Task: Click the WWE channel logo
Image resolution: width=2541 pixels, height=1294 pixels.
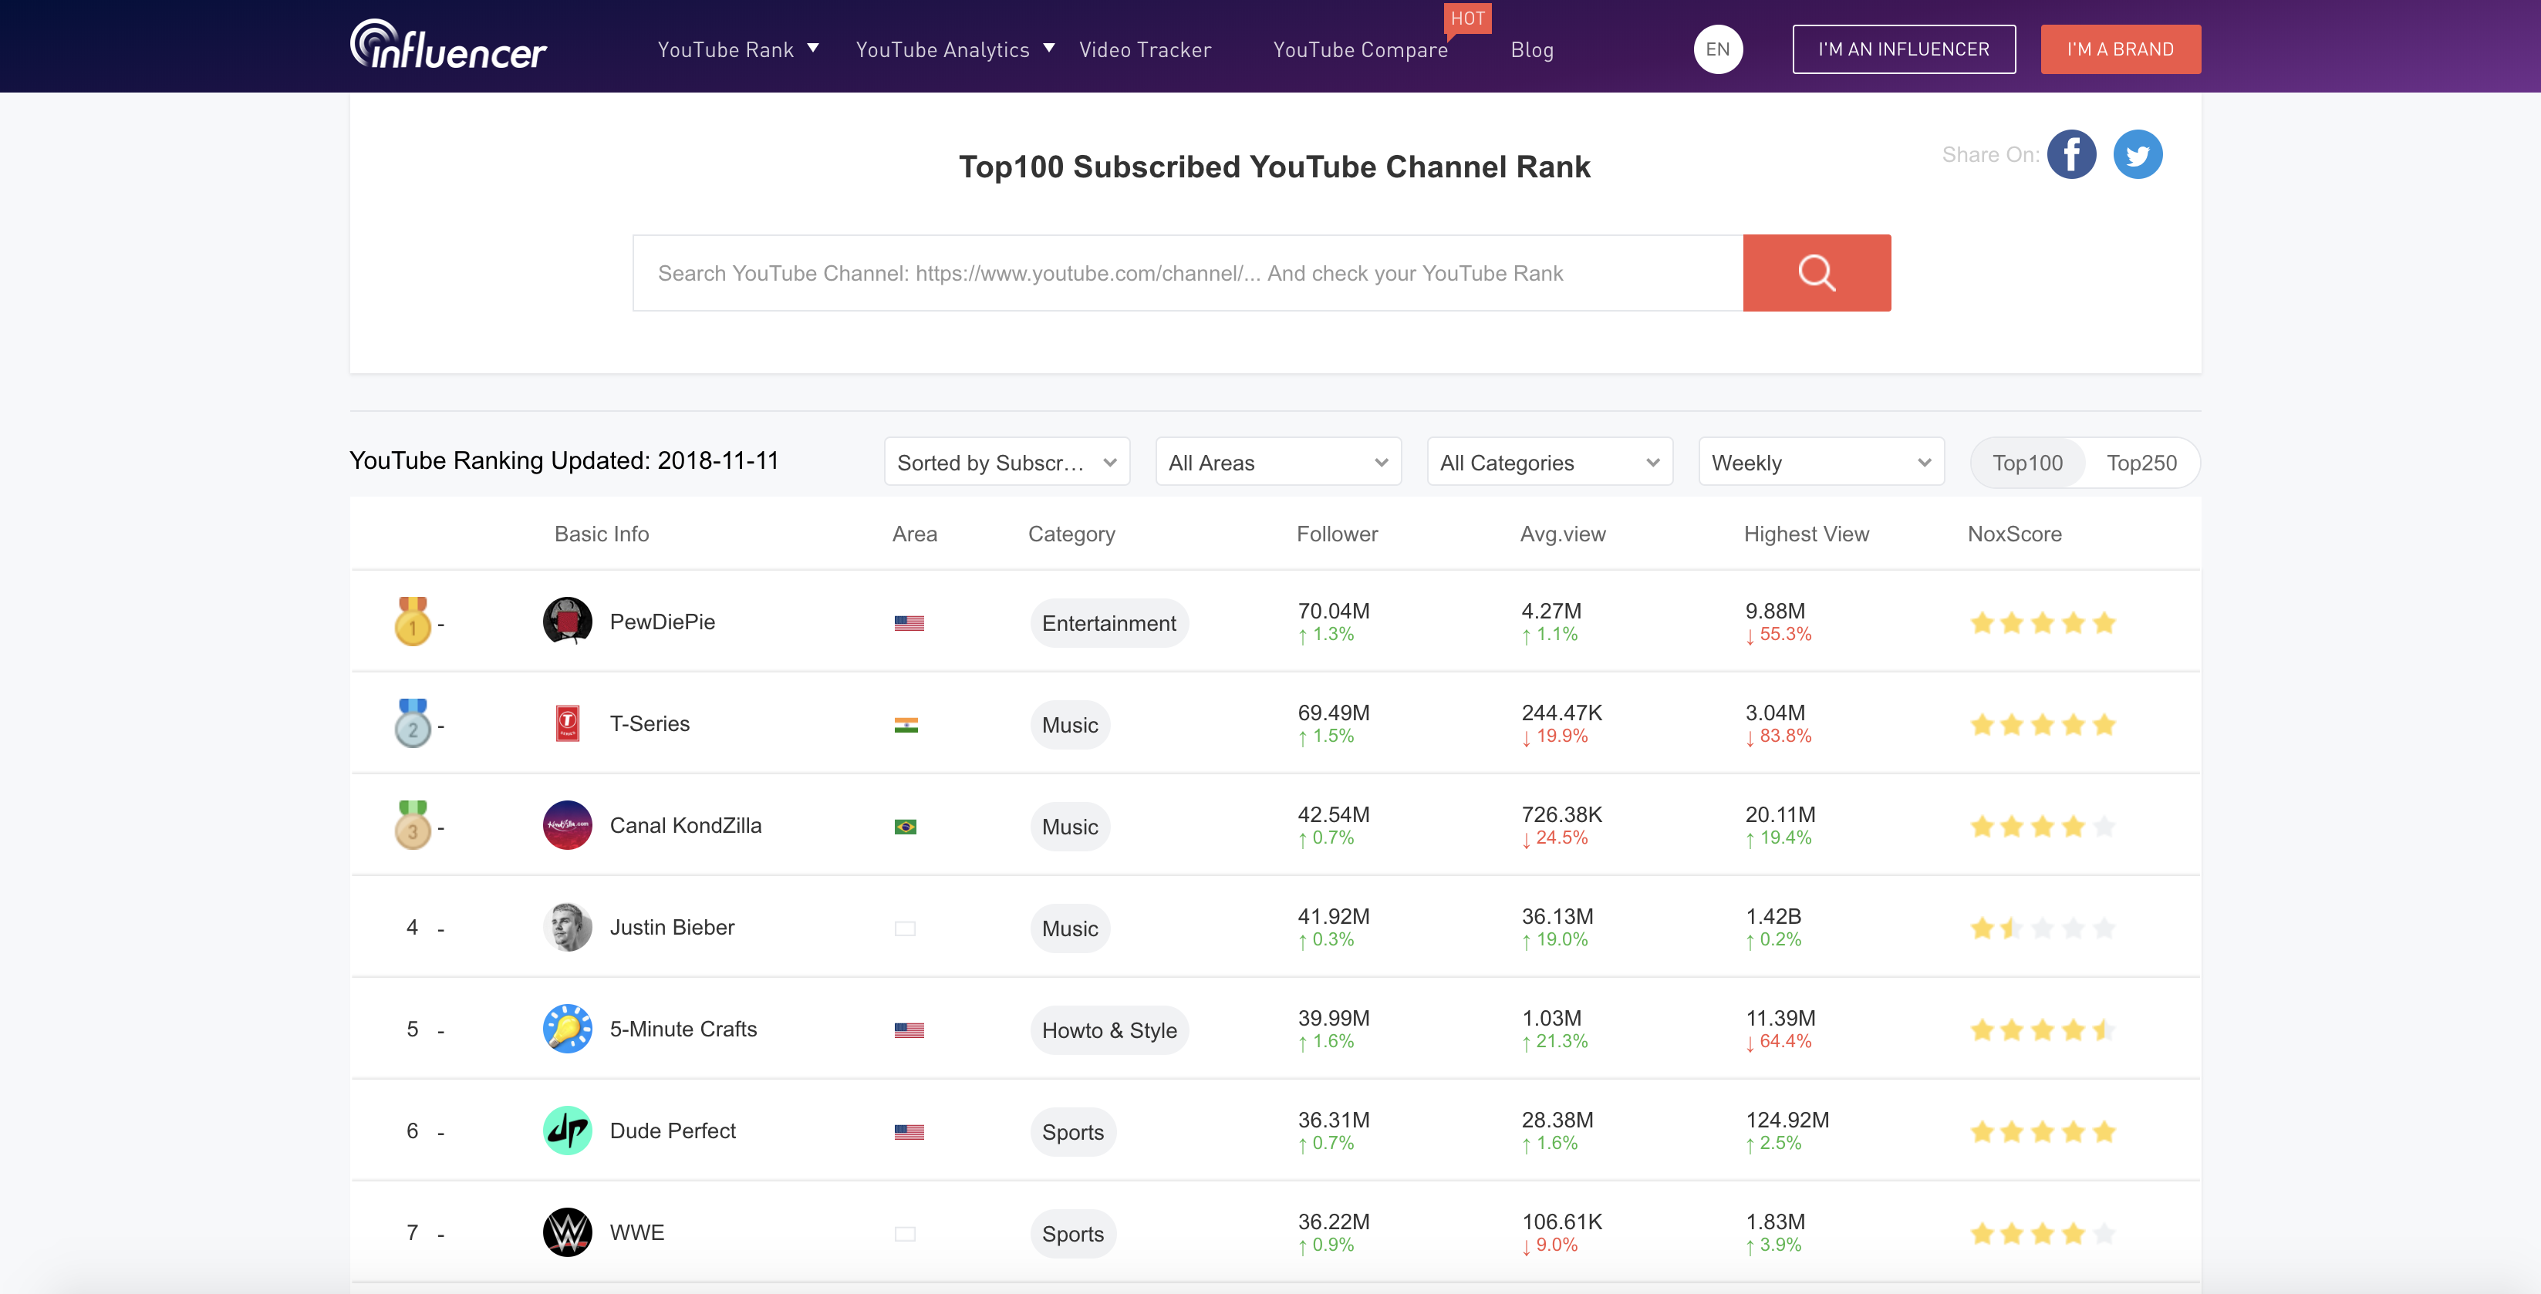Action: (x=567, y=1232)
